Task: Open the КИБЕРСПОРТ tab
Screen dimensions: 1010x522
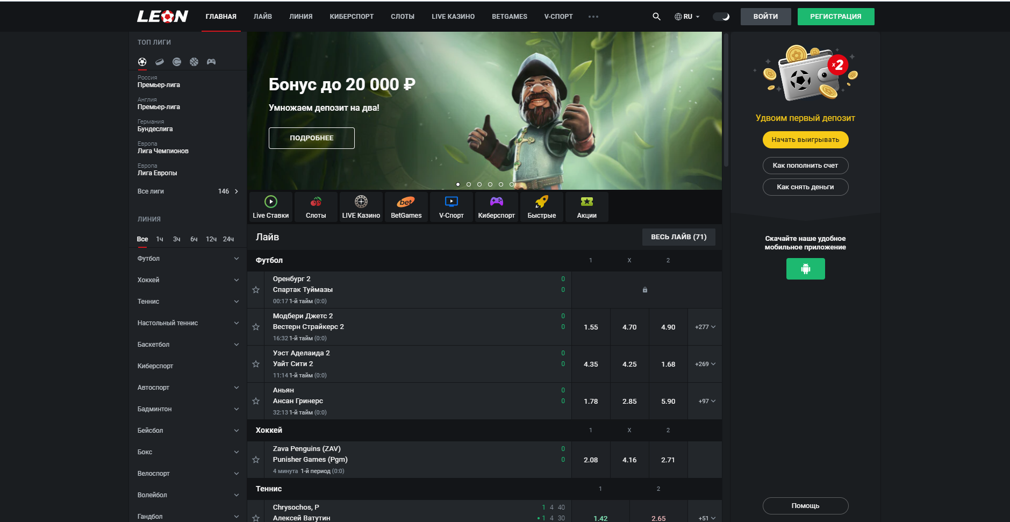Action: (352, 16)
